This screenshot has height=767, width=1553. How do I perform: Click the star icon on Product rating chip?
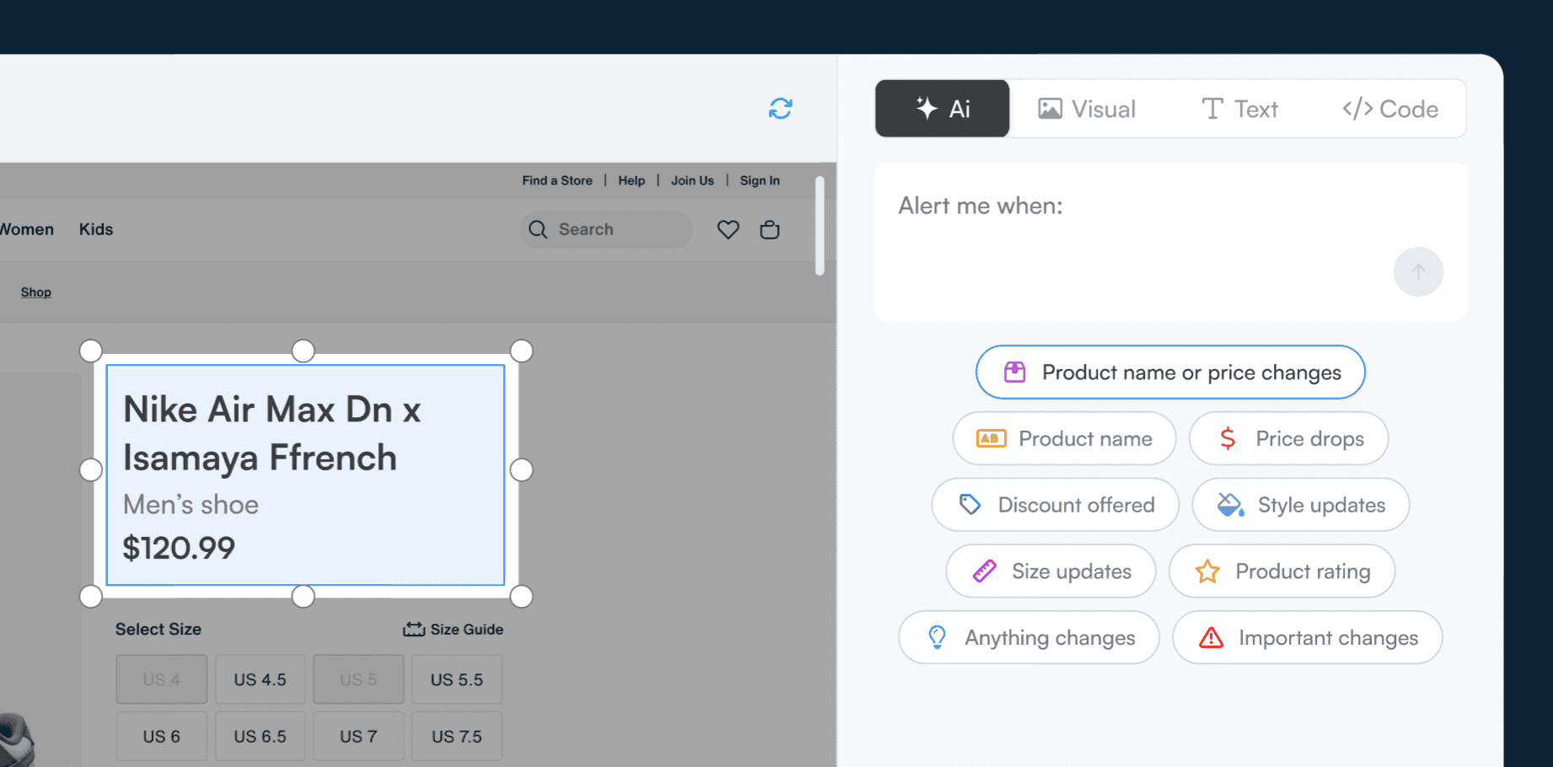[x=1207, y=571]
